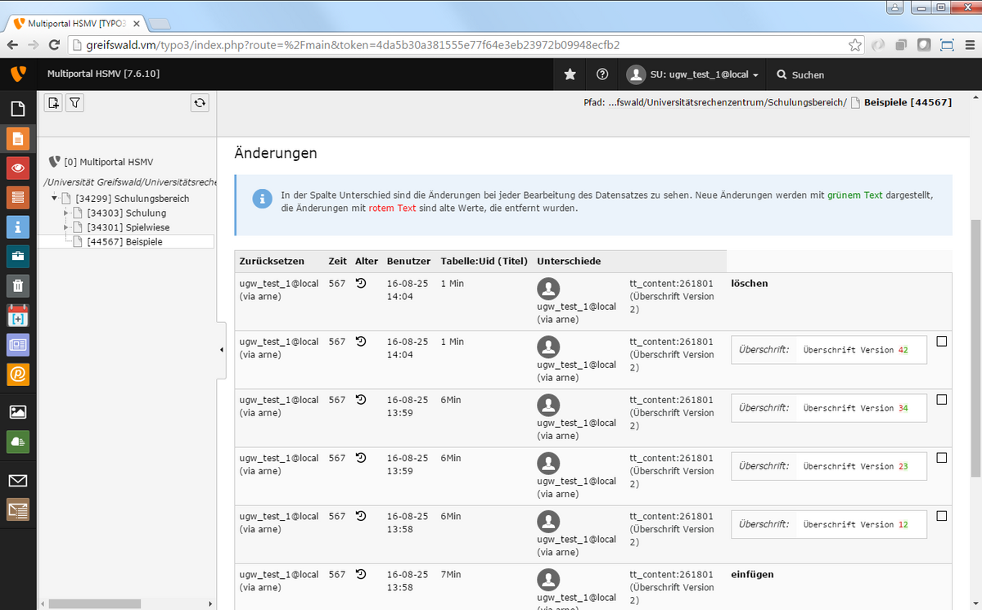Viewport: 982px width, 610px height.
Task: Open the Filelist image module
Action: [x=18, y=412]
